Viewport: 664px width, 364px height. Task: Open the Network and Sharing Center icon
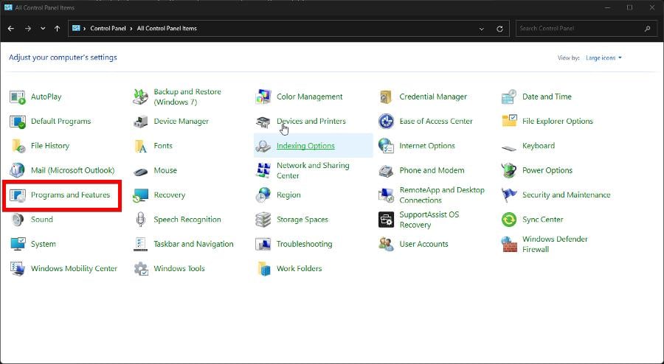263,170
